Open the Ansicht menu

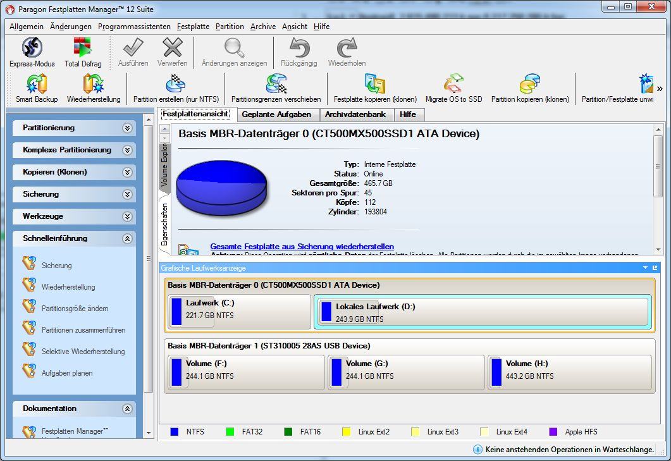tap(295, 27)
